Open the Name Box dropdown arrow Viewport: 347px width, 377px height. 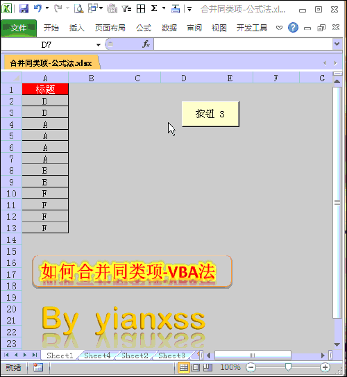point(99,44)
